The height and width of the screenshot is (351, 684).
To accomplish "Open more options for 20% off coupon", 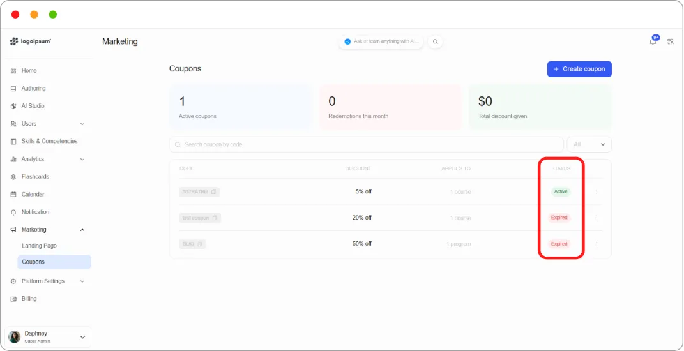I will [x=597, y=218].
